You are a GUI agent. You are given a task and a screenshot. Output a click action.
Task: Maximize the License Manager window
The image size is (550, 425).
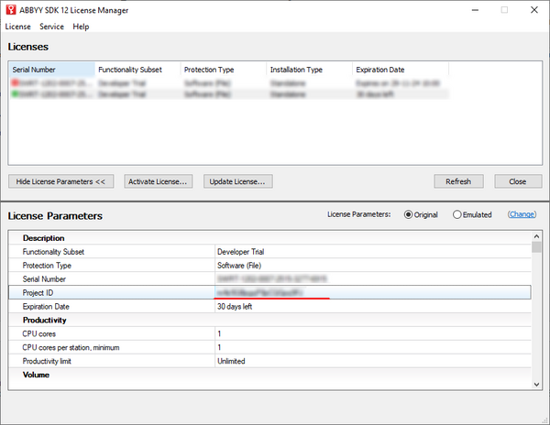pyautogui.click(x=503, y=10)
